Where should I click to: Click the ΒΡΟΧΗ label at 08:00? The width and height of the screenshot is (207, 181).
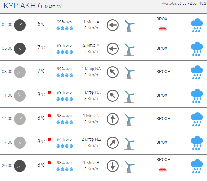click(163, 72)
